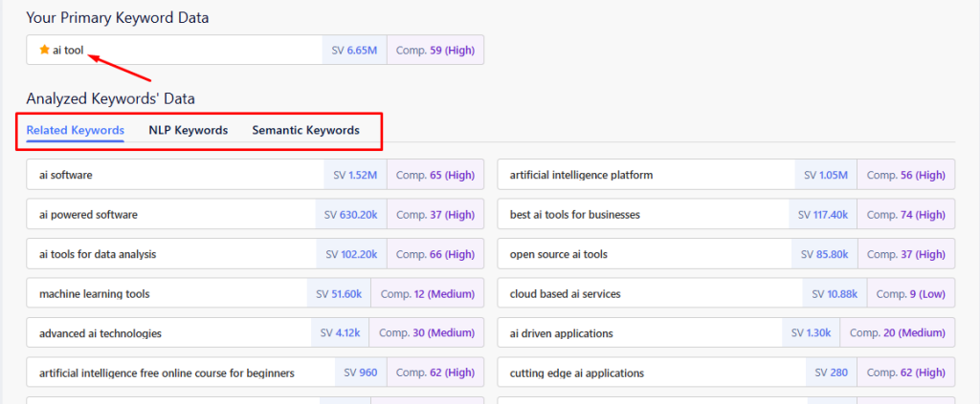Screen dimensions: 980x404
Task: Select 'artificial intelligence free online course' keyword
Action: point(167,372)
